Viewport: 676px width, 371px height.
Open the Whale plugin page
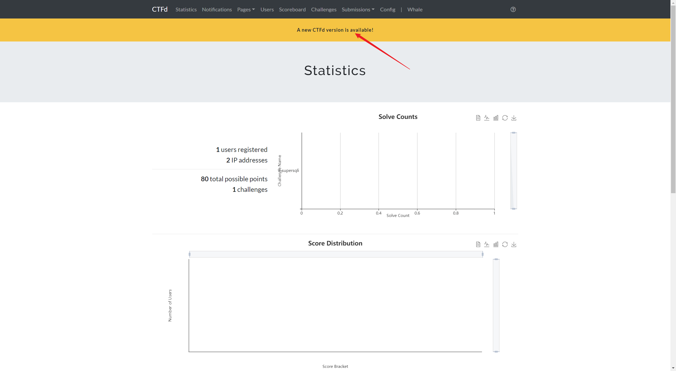click(x=415, y=10)
